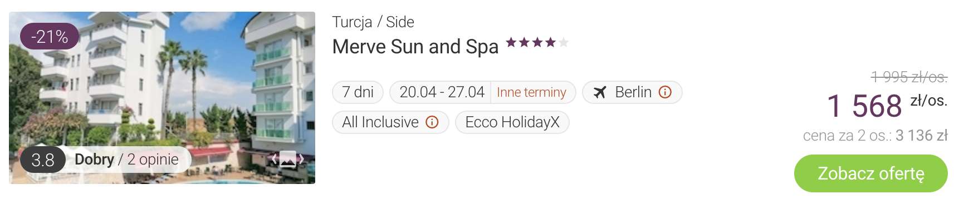
Task: Click the Ecco HolidayX operator tag
Action: [x=512, y=122]
